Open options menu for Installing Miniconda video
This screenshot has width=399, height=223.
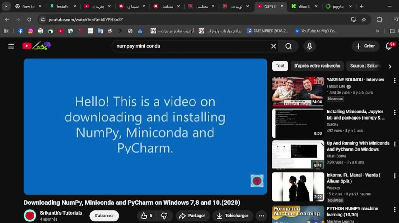pyautogui.click(x=395, y=112)
